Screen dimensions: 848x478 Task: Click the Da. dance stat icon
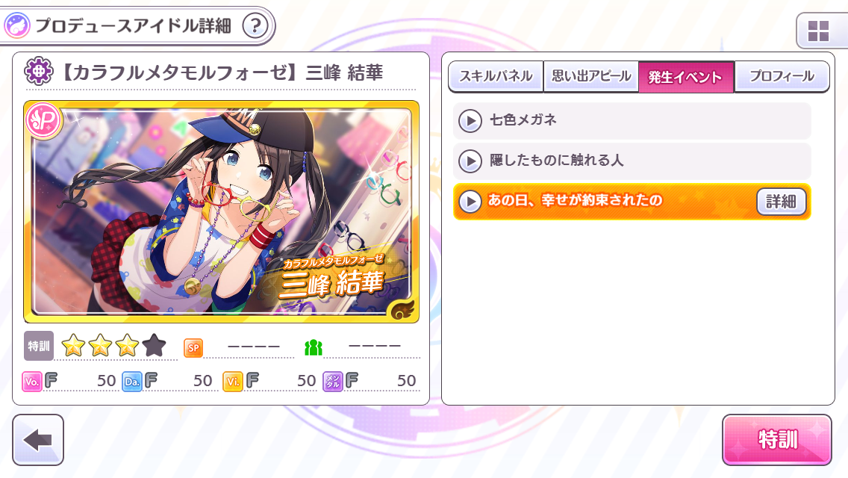click(x=132, y=381)
